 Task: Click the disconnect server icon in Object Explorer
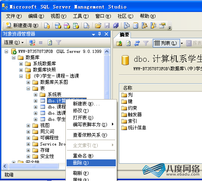[x=32, y=42]
